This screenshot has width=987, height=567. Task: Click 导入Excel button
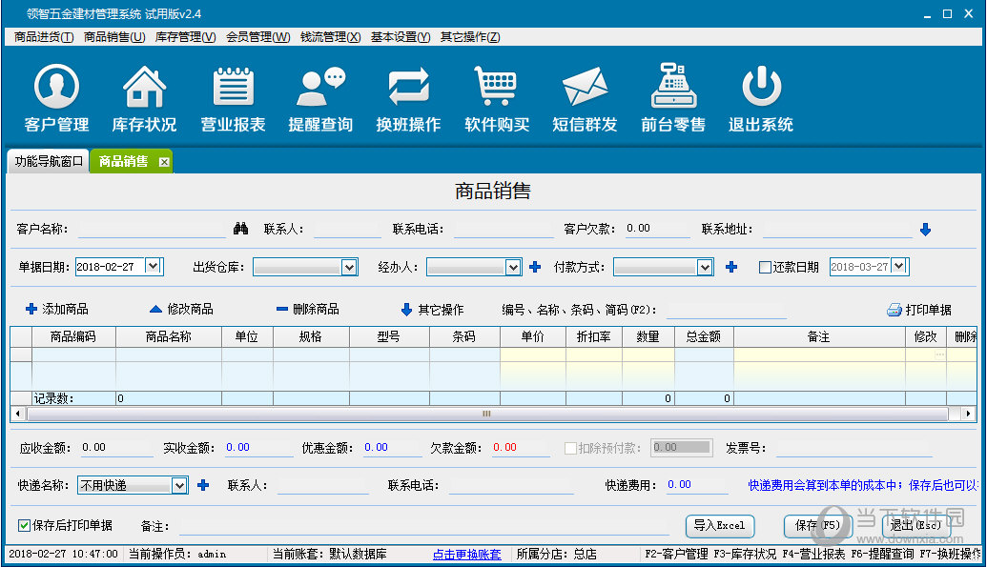click(719, 525)
